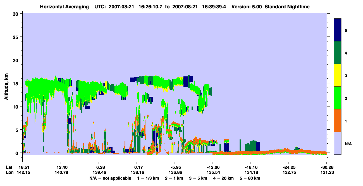Click the y-axis tick label 10
This screenshot has width=363, height=186.
(x=16, y=107)
